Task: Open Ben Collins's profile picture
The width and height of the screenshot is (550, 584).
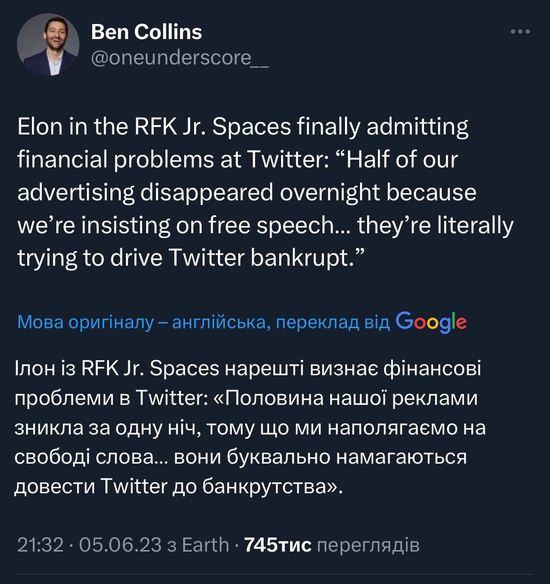Action: 48,45
